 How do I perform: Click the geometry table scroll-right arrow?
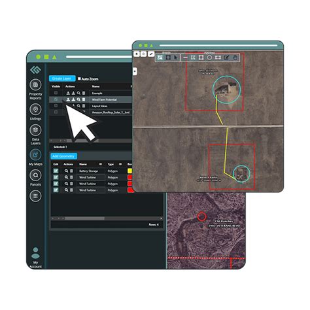click(x=161, y=218)
